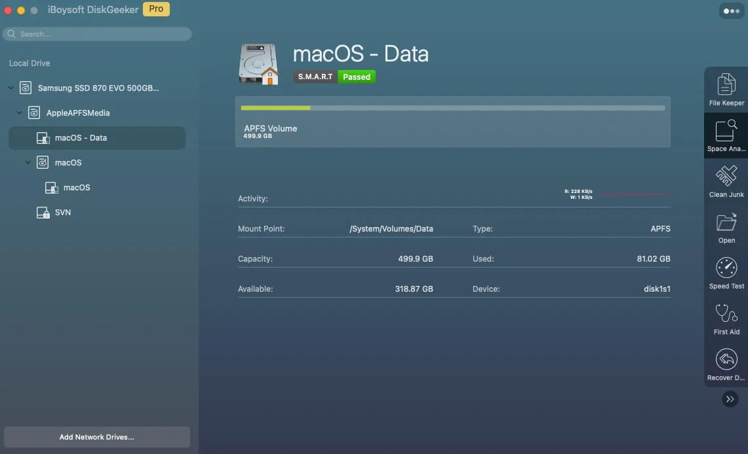Run the Speed Test gauge tool
Image resolution: width=748 pixels, height=454 pixels.
coord(726,273)
